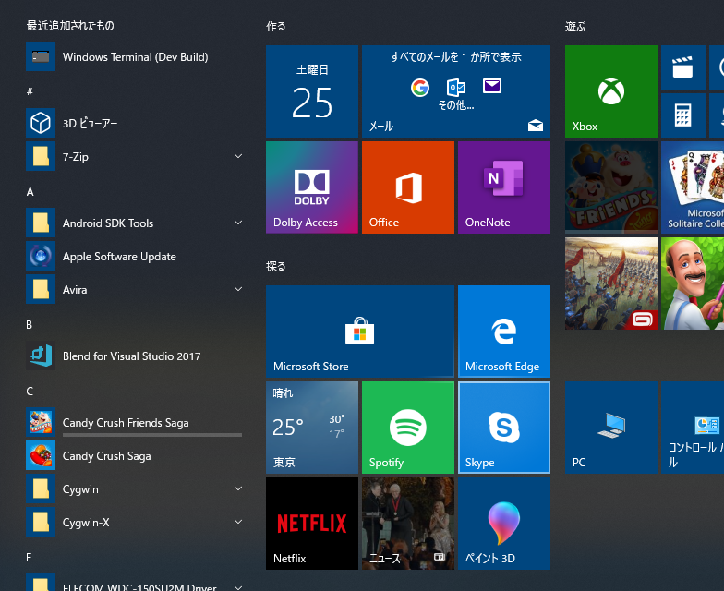
Task: Launch the Netflix tile
Action: pyautogui.click(x=312, y=524)
